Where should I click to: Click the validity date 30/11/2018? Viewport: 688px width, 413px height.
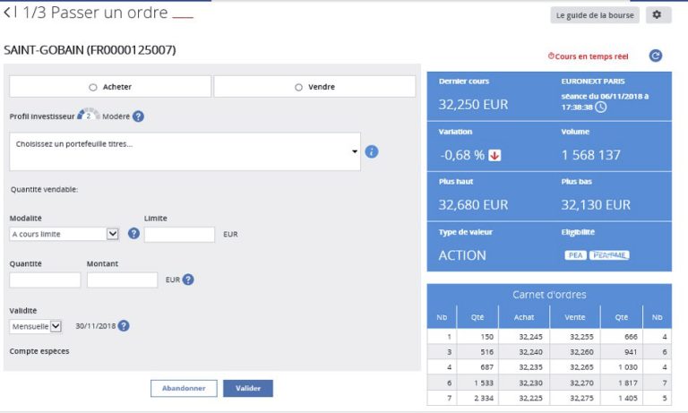tap(95, 326)
